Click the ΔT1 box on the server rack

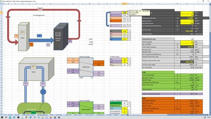point(58,34)
